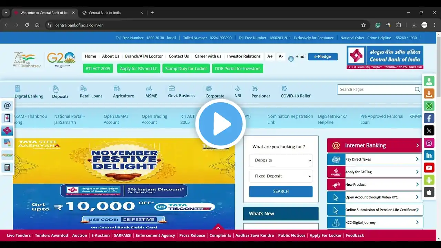Open the calculator icon in left sidebar
441x248 pixels.
click(7, 168)
